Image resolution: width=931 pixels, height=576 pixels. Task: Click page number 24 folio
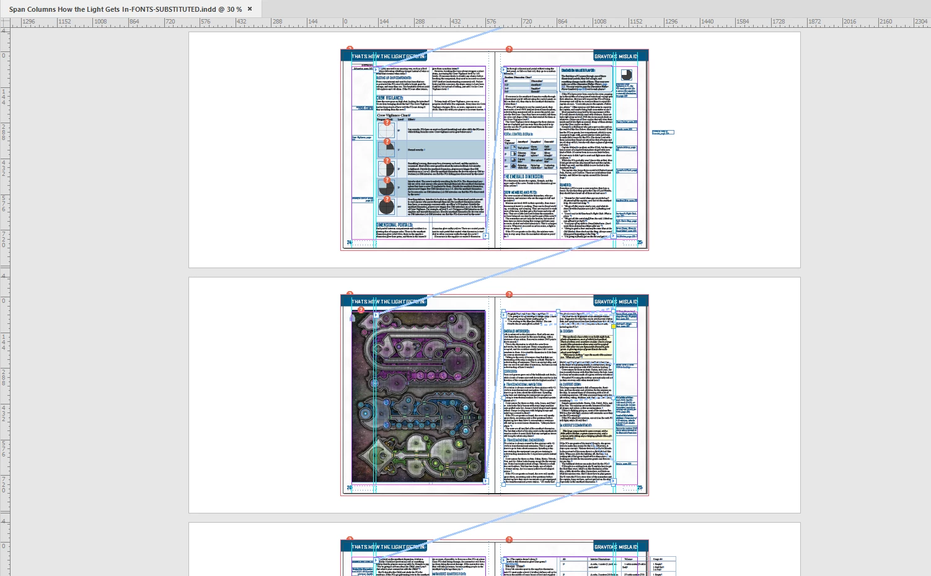pos(349,243)
